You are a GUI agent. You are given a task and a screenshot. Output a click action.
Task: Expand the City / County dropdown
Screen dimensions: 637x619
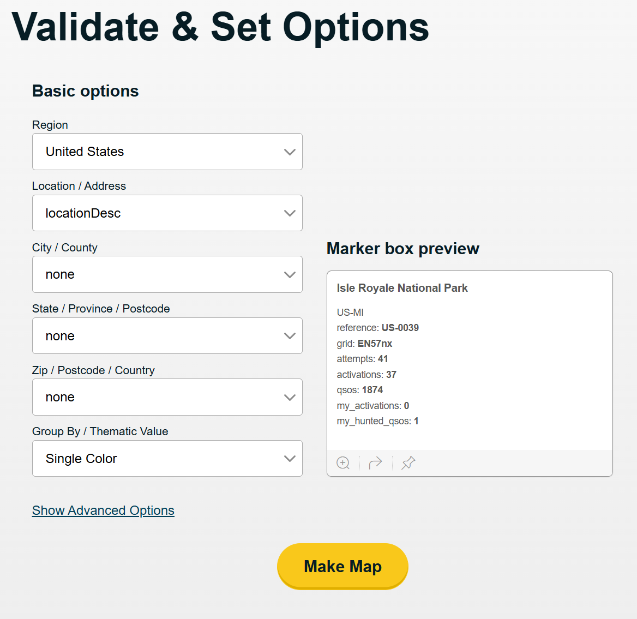tap(167, 274)
